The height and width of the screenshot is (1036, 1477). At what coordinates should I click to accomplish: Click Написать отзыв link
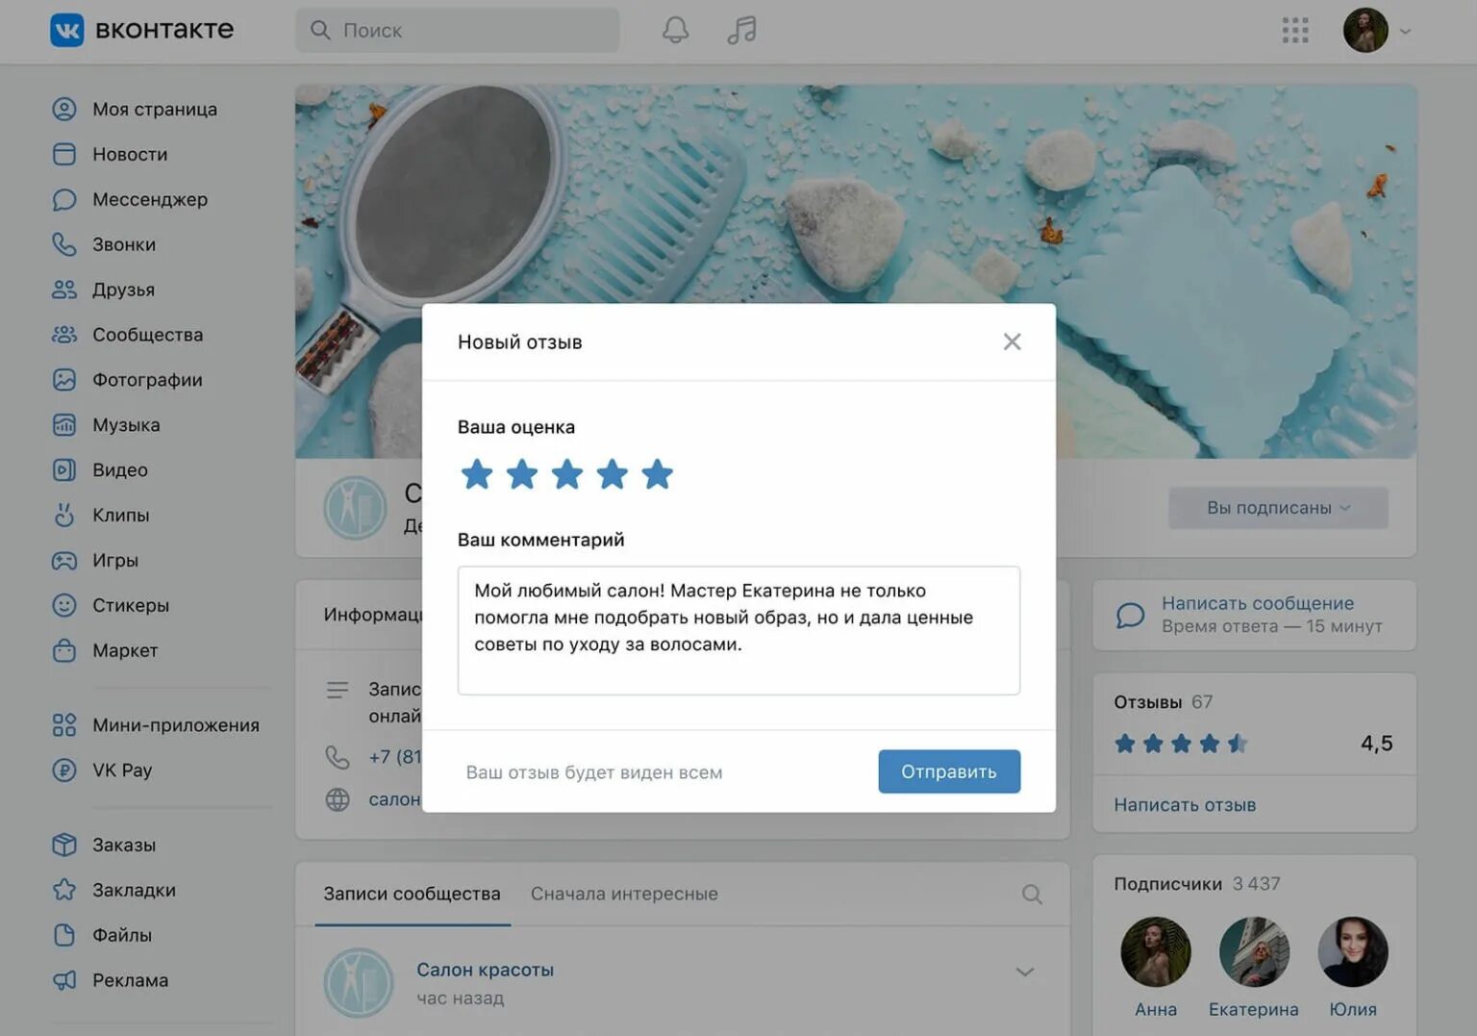[x=1185, y=806]
